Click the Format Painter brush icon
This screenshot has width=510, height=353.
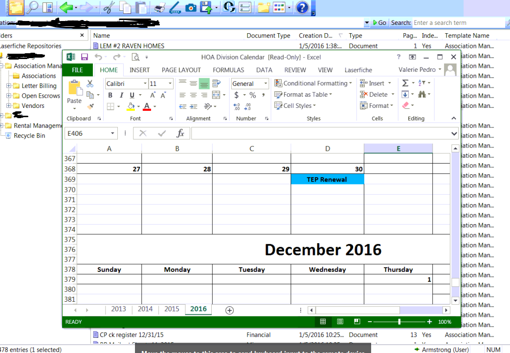click(90, 106)
